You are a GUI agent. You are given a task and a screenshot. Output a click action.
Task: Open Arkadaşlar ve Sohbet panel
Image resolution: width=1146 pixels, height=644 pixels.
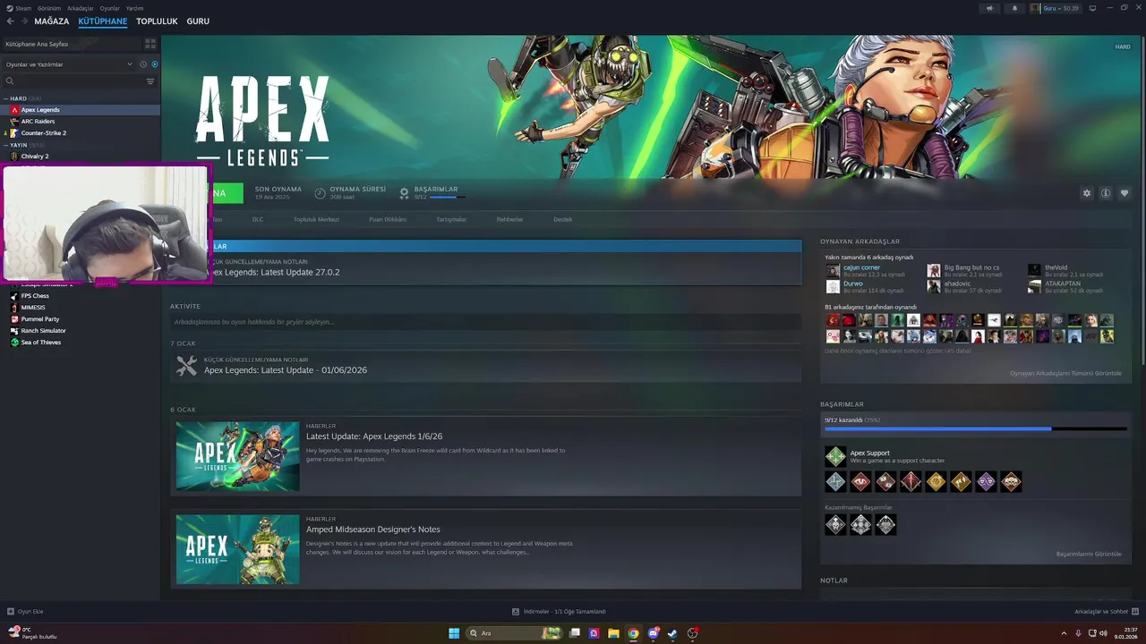pyautogui.click(x=1106, y=612)
